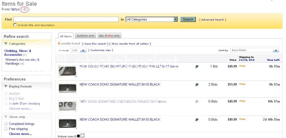This screenshot has width=286, height=138.
Task: Switch to the Buy It Now only tab
Action: click(x=109, y=36)
